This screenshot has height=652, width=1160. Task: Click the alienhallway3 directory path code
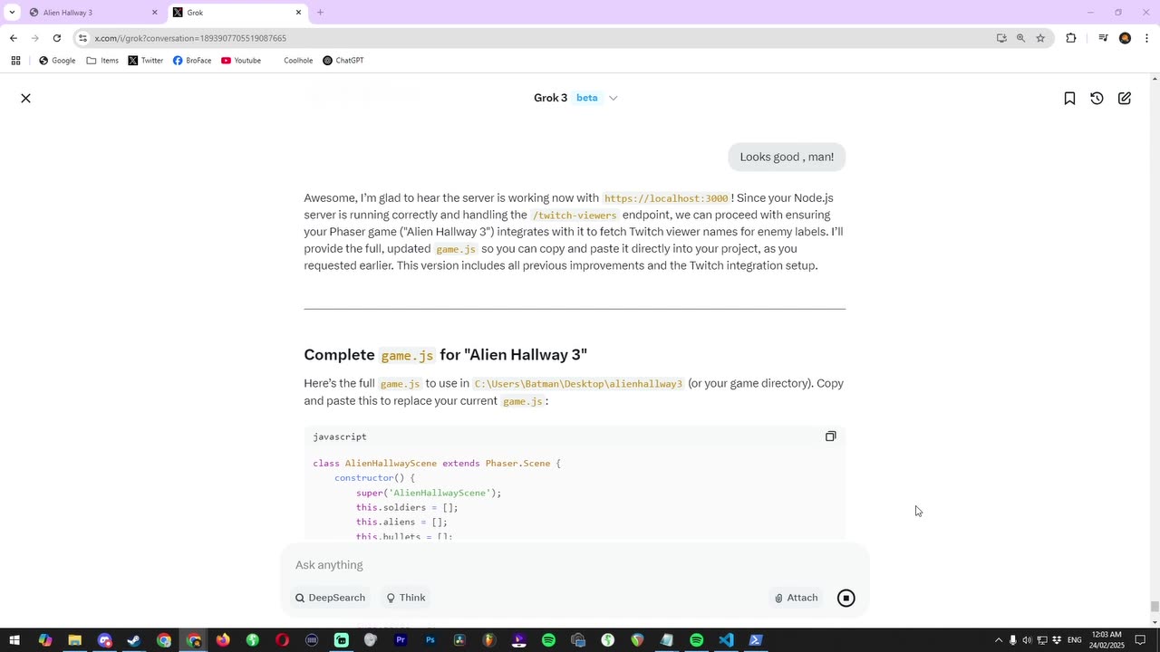pyautogui.click(x=578, y=384)
